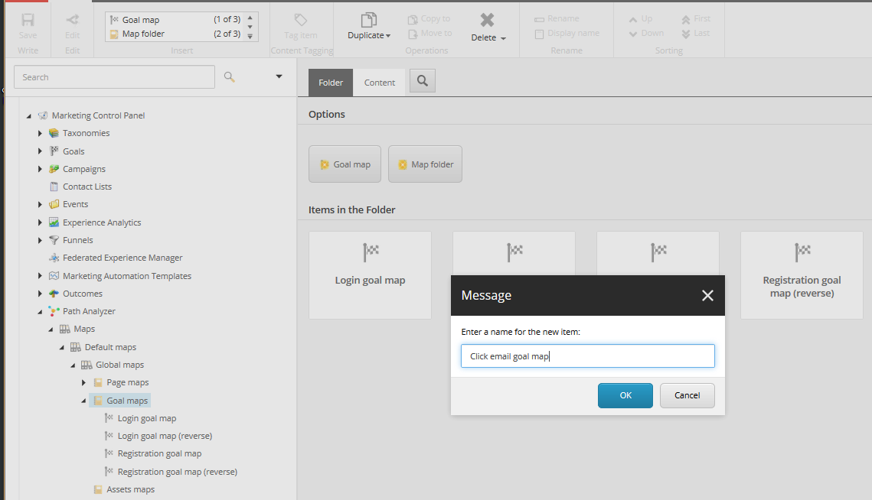The width and height of the screenshot is (872, 500).
Task: Click the Duplicate icon
Action: pos(369,21)
